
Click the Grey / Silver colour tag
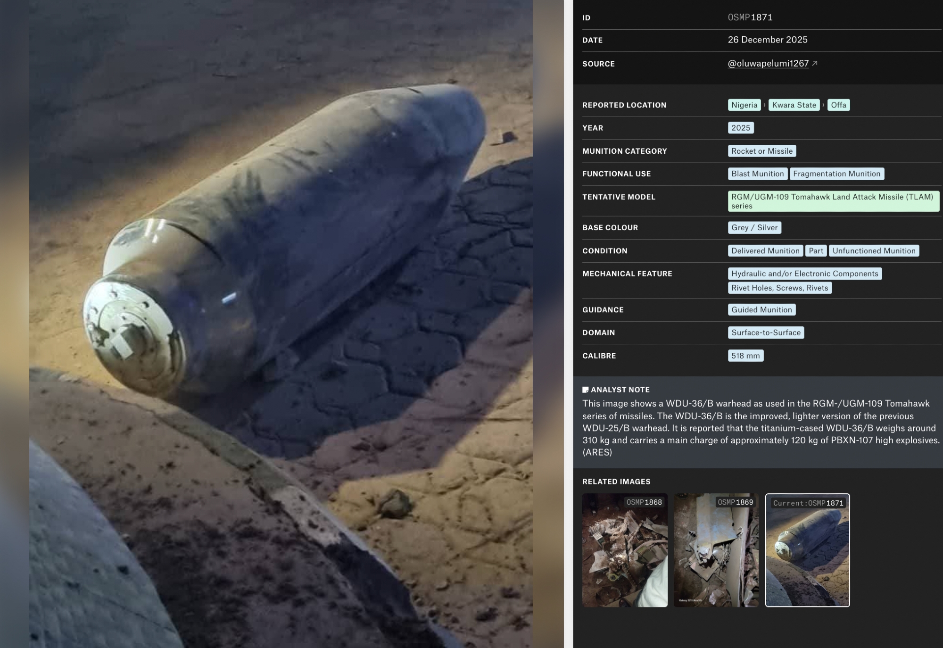click(754, 227)
